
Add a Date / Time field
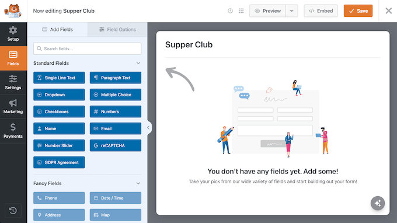point(116,198)
